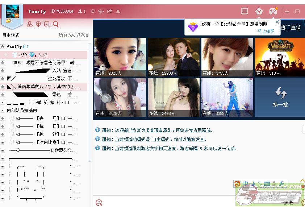Viewport: 305px width, 207px height.
Task: Open the World of Warcraft stream thumbnail
Action: click(x=280, y=57)
